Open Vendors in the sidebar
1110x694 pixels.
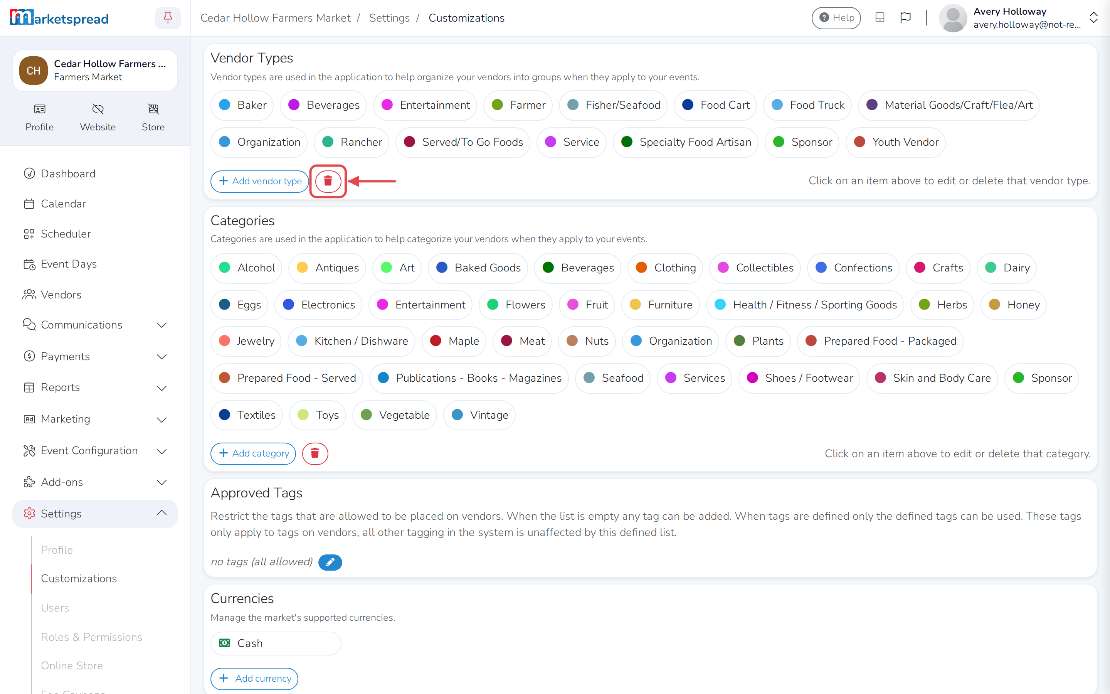click(x=95, y=295)
